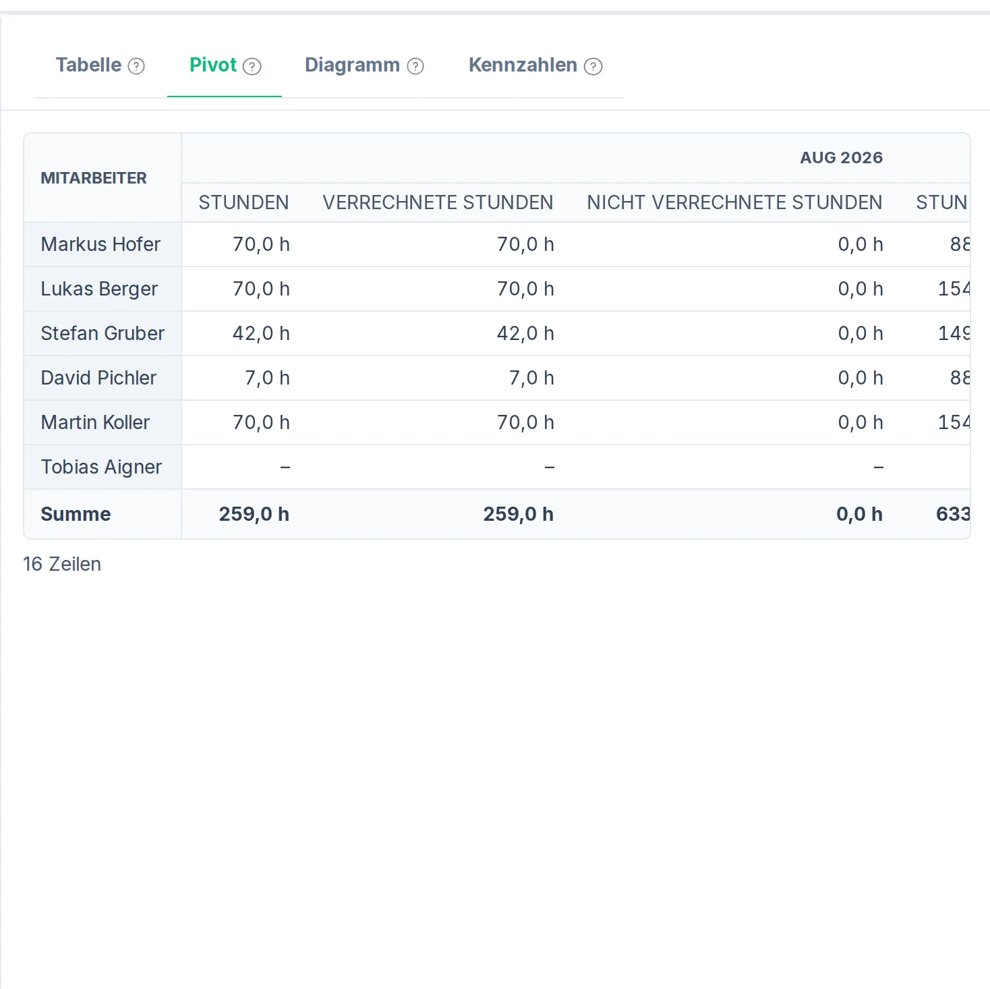The height and width of the screenshot is (989, 990).
Task: Click Lukas Berger's 70,0 h Stunden value
Action: pyautogui.click(x=261, y=289)
